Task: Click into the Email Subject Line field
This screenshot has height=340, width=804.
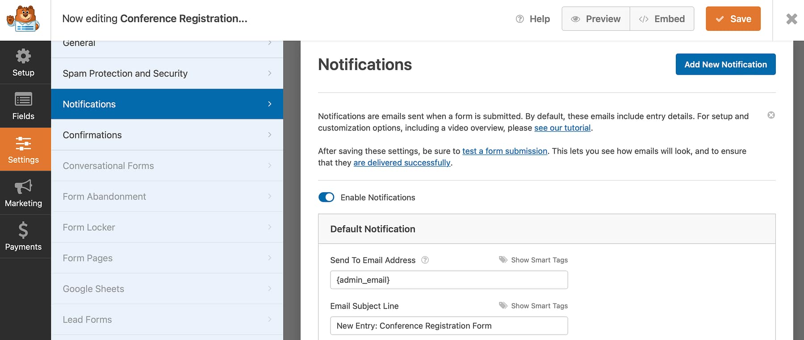Action: [448, 326]
